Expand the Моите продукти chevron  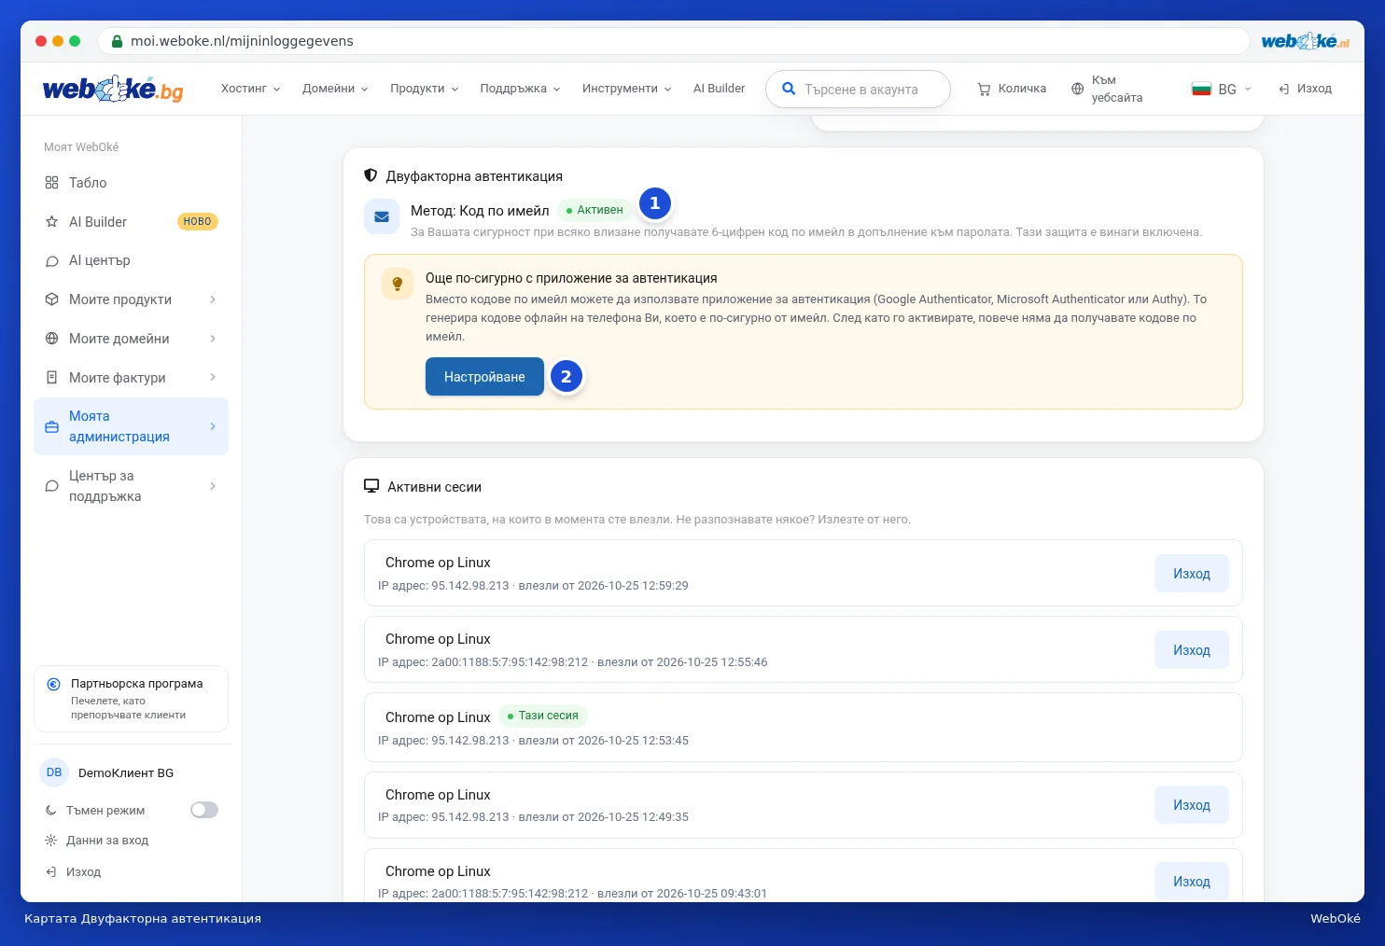click(213, 299)
